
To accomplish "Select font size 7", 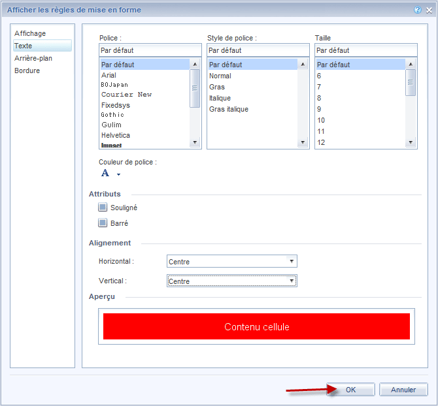I will (x=360, y=87).
